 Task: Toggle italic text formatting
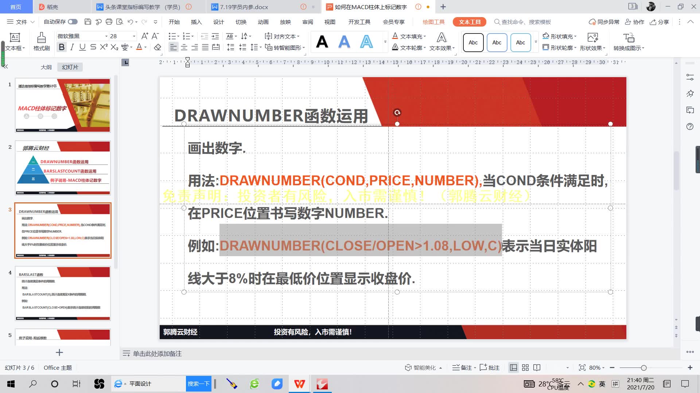point(72,47)
